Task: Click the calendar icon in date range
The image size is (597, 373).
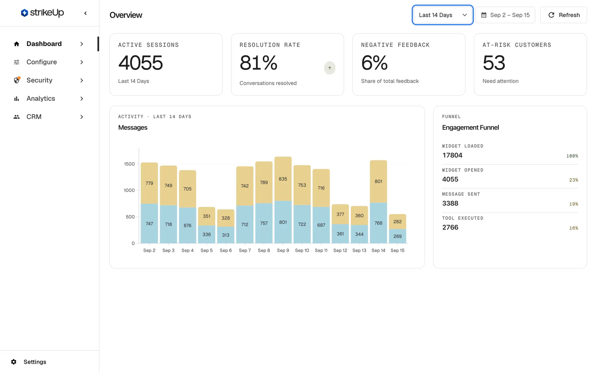Action: coord(484,15)
